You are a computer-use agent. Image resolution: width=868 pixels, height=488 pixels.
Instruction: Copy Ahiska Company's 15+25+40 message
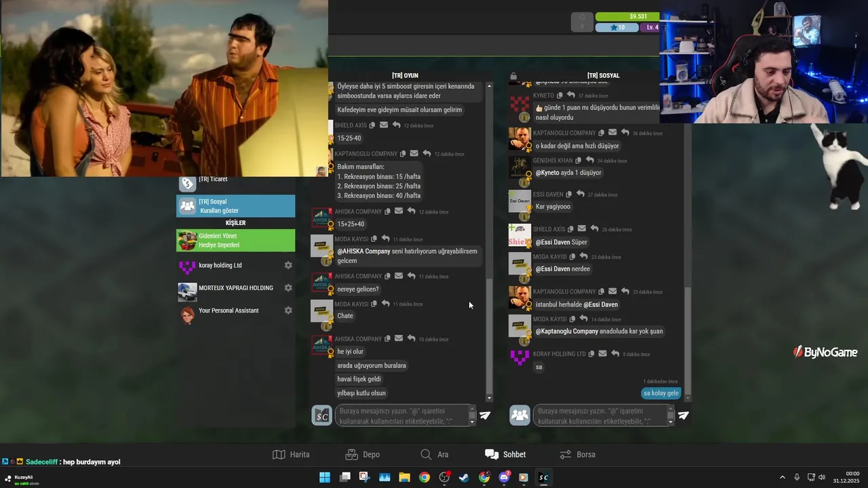pos(387,211)
